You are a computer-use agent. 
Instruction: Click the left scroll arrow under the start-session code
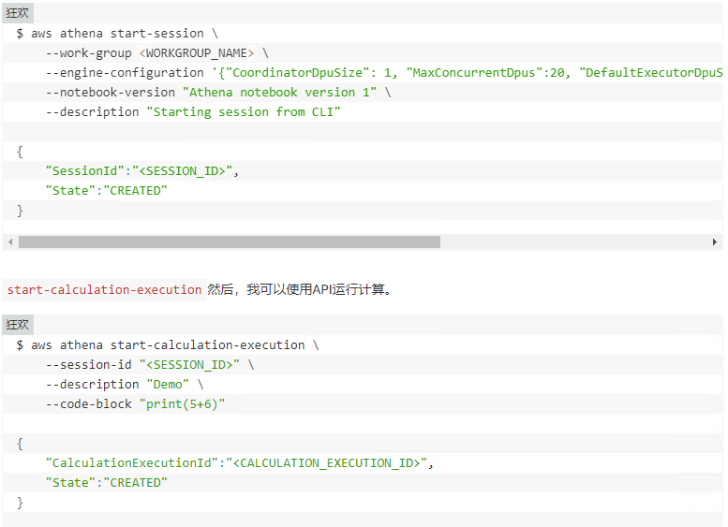9,242
